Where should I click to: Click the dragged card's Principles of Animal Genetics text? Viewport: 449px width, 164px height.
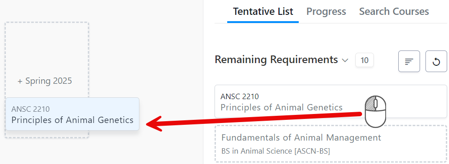72,120
